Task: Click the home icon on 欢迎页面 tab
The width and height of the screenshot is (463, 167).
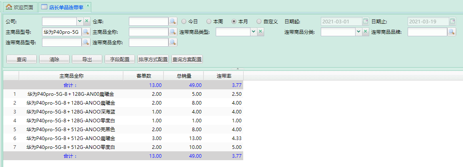Action: coord(9,7)
